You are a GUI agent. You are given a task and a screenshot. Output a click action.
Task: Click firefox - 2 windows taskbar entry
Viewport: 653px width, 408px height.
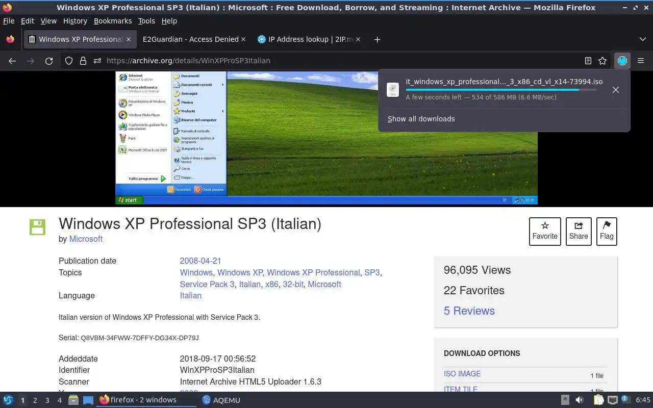coord(146,400)
